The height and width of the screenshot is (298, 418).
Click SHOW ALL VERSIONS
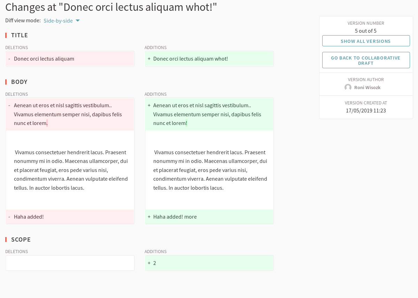(x=366, y=41)
